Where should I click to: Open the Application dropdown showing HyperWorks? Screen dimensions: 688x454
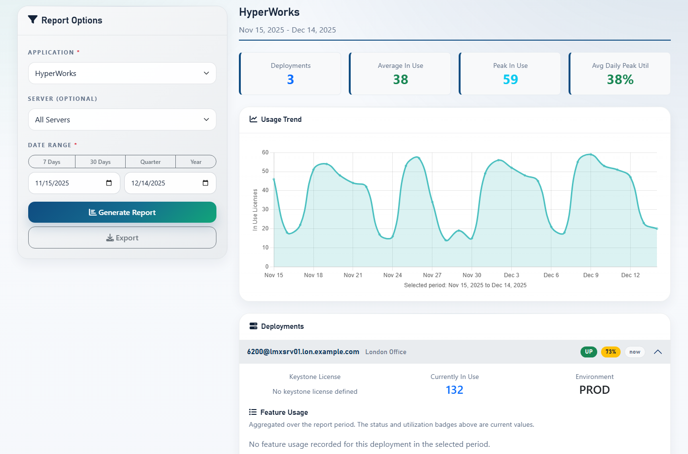(x=122, y=73)
